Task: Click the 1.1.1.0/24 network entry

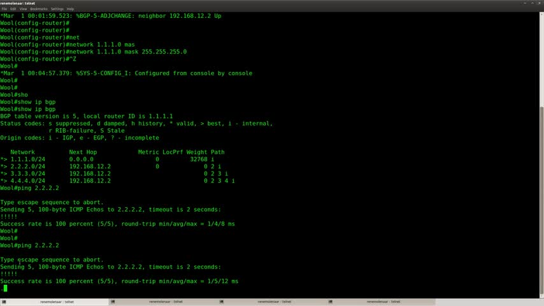Action: (28, 159)
